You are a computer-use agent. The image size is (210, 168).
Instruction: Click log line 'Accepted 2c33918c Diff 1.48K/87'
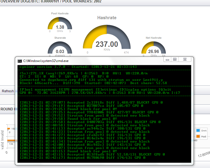[x=91, y=103]
